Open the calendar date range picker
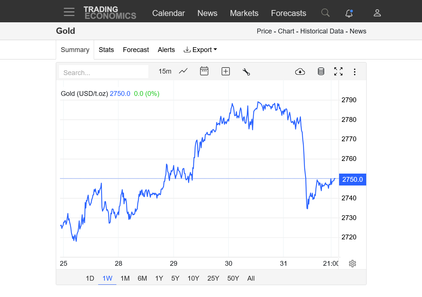The width and height of the screenshot is (422, 297). [204, 71]
